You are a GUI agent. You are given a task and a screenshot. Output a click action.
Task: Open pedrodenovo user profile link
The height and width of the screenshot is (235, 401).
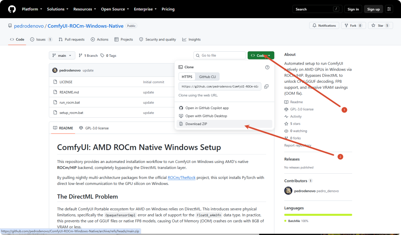click(x=29, y=26)
